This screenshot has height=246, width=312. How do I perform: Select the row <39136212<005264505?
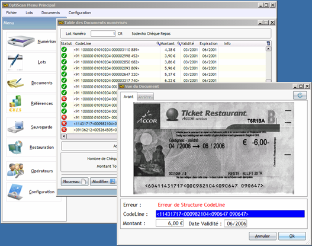click(x=89, y=130)
